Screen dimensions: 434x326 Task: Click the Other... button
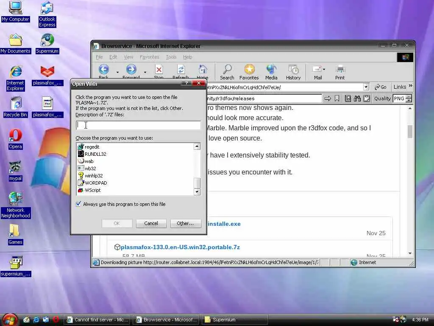coord(185,223)
